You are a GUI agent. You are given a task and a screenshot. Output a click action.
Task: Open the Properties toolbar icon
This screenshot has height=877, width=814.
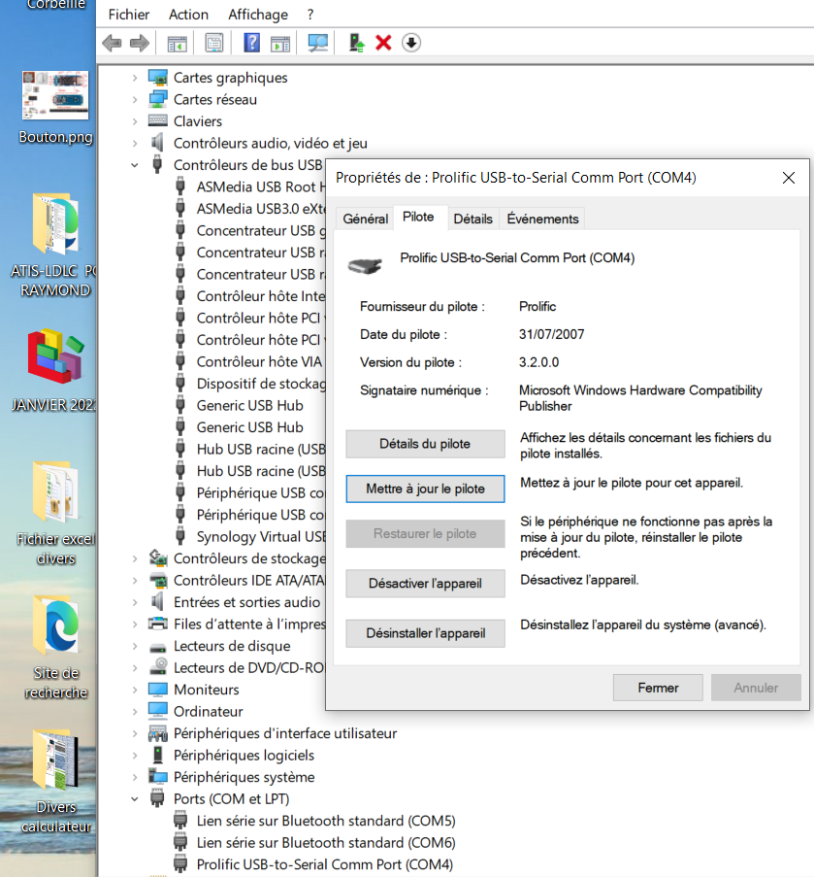click(214, 43)
